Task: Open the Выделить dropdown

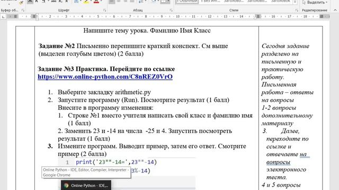Action: [x=315, y=2]
